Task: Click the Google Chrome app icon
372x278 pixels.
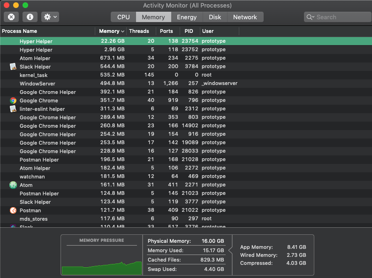Action: tap(13, 100)
